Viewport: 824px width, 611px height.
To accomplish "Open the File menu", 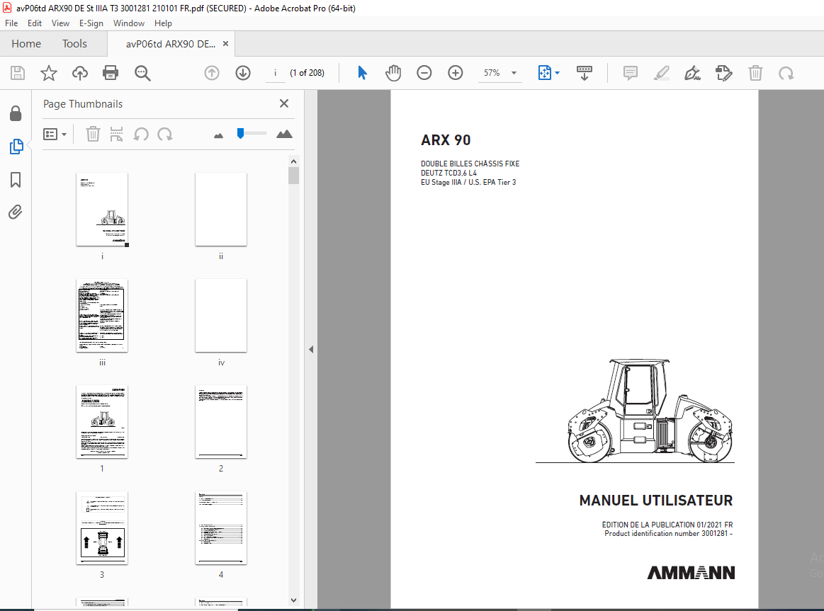I will click(x=11, y=23).
